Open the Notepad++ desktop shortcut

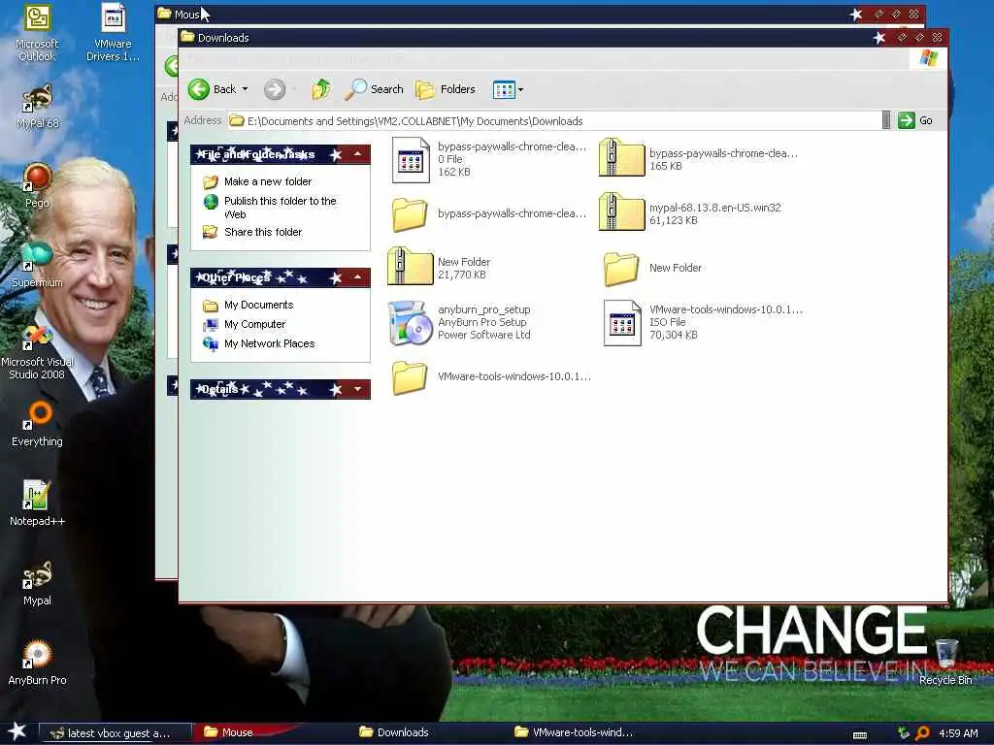click(38, 503)
